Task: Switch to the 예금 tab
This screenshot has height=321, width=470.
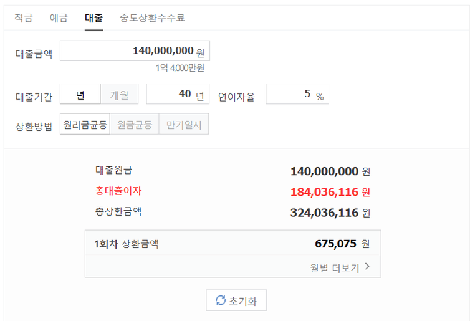Action: pyautogui.click(x=59, y=17)
